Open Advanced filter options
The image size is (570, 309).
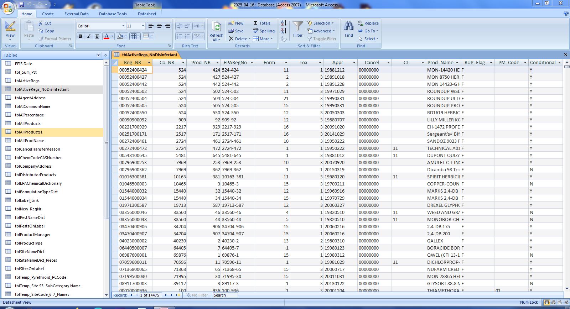point(321,31)
